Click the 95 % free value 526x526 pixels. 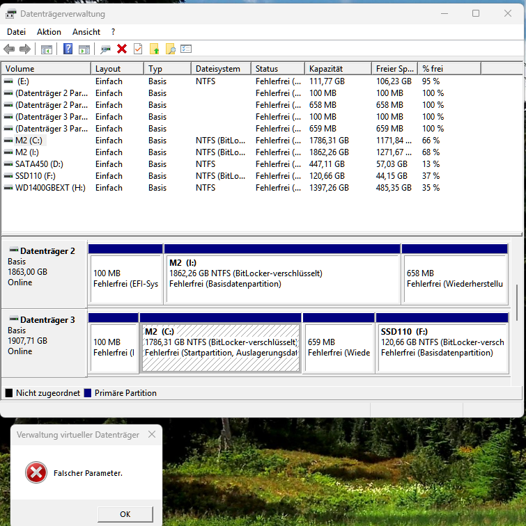click(x=431, y=81)
